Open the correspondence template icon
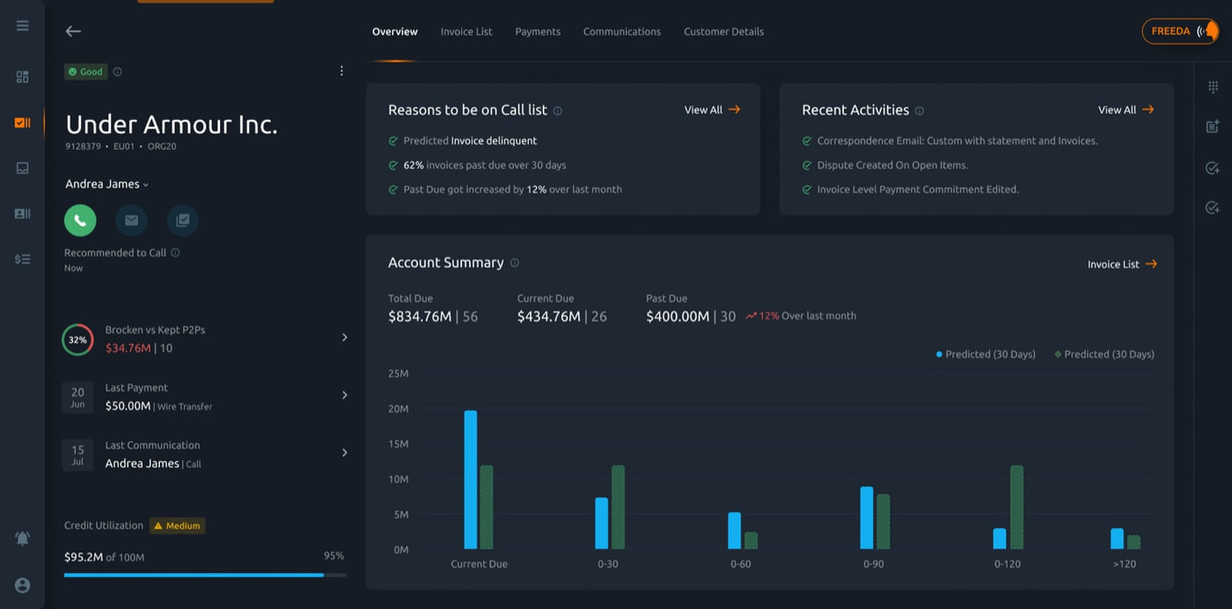Screen dimensions: 1232x609 coord(183,220)
